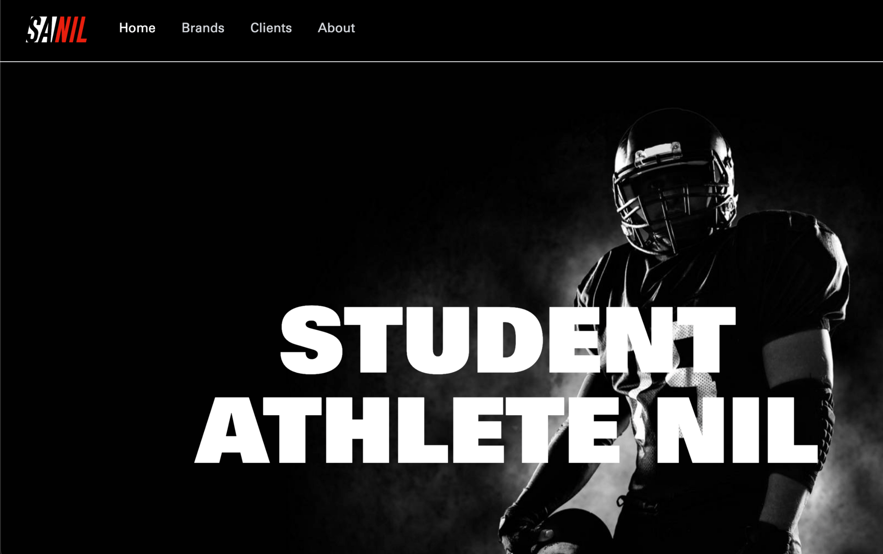Click the white divider line under navigation
Image resolution: width=883 pixels, height=554 pixels.
pos(441,61)
